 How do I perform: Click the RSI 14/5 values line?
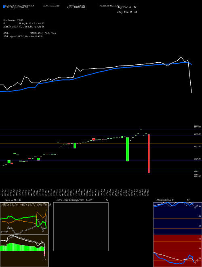point(24,23)
